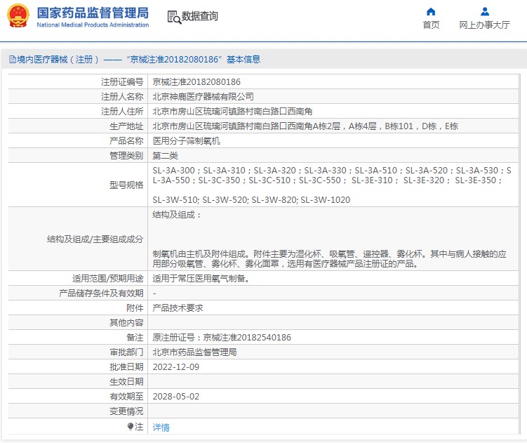
Task: Click the home house icon
Action: 431,12
